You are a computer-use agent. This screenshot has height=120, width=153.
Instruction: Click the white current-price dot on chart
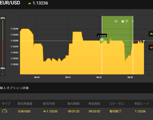pos(144,41)
